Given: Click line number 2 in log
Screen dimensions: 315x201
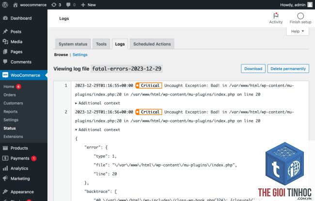Looking at the screenshot, I should (x=66, y=112).
